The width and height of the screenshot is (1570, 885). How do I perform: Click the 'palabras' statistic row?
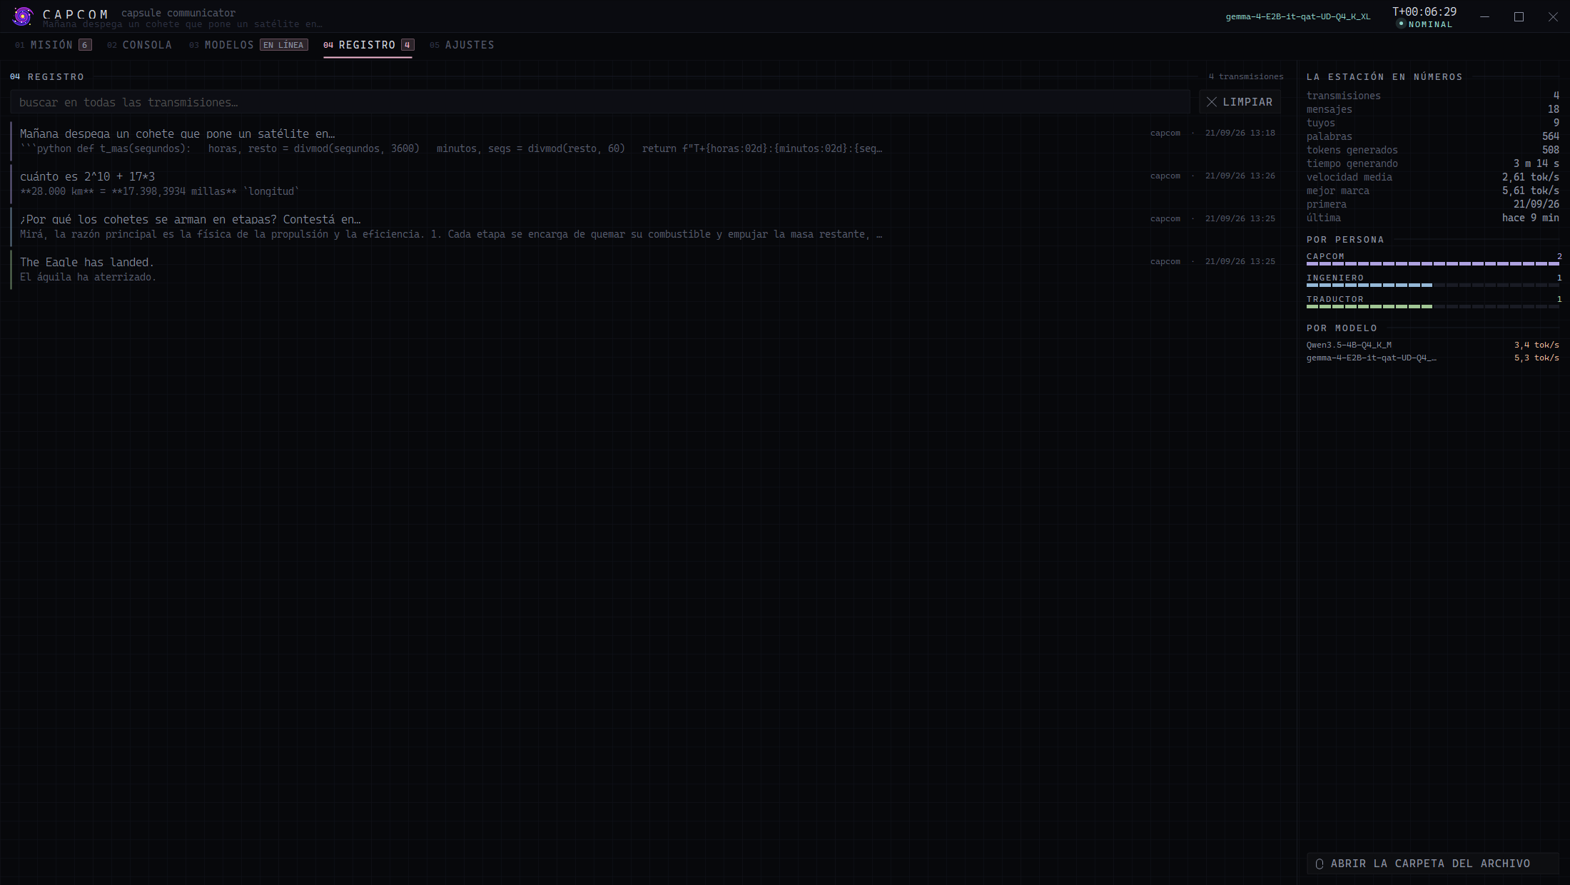pos(1432,136)
